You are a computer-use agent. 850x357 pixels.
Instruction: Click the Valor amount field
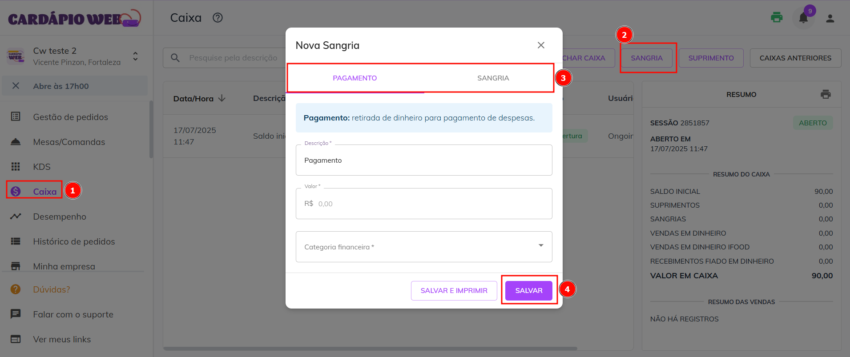pyautogui.click(x=424, y=204)
